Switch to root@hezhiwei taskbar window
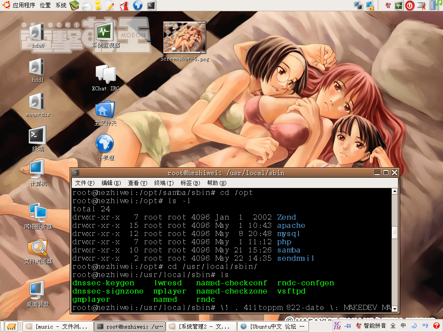This screenshot has height=332, width=443. point(129,327)
